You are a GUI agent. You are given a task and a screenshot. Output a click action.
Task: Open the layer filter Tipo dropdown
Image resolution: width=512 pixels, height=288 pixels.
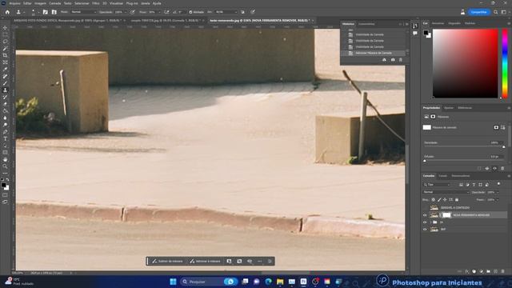pos(438,185)
